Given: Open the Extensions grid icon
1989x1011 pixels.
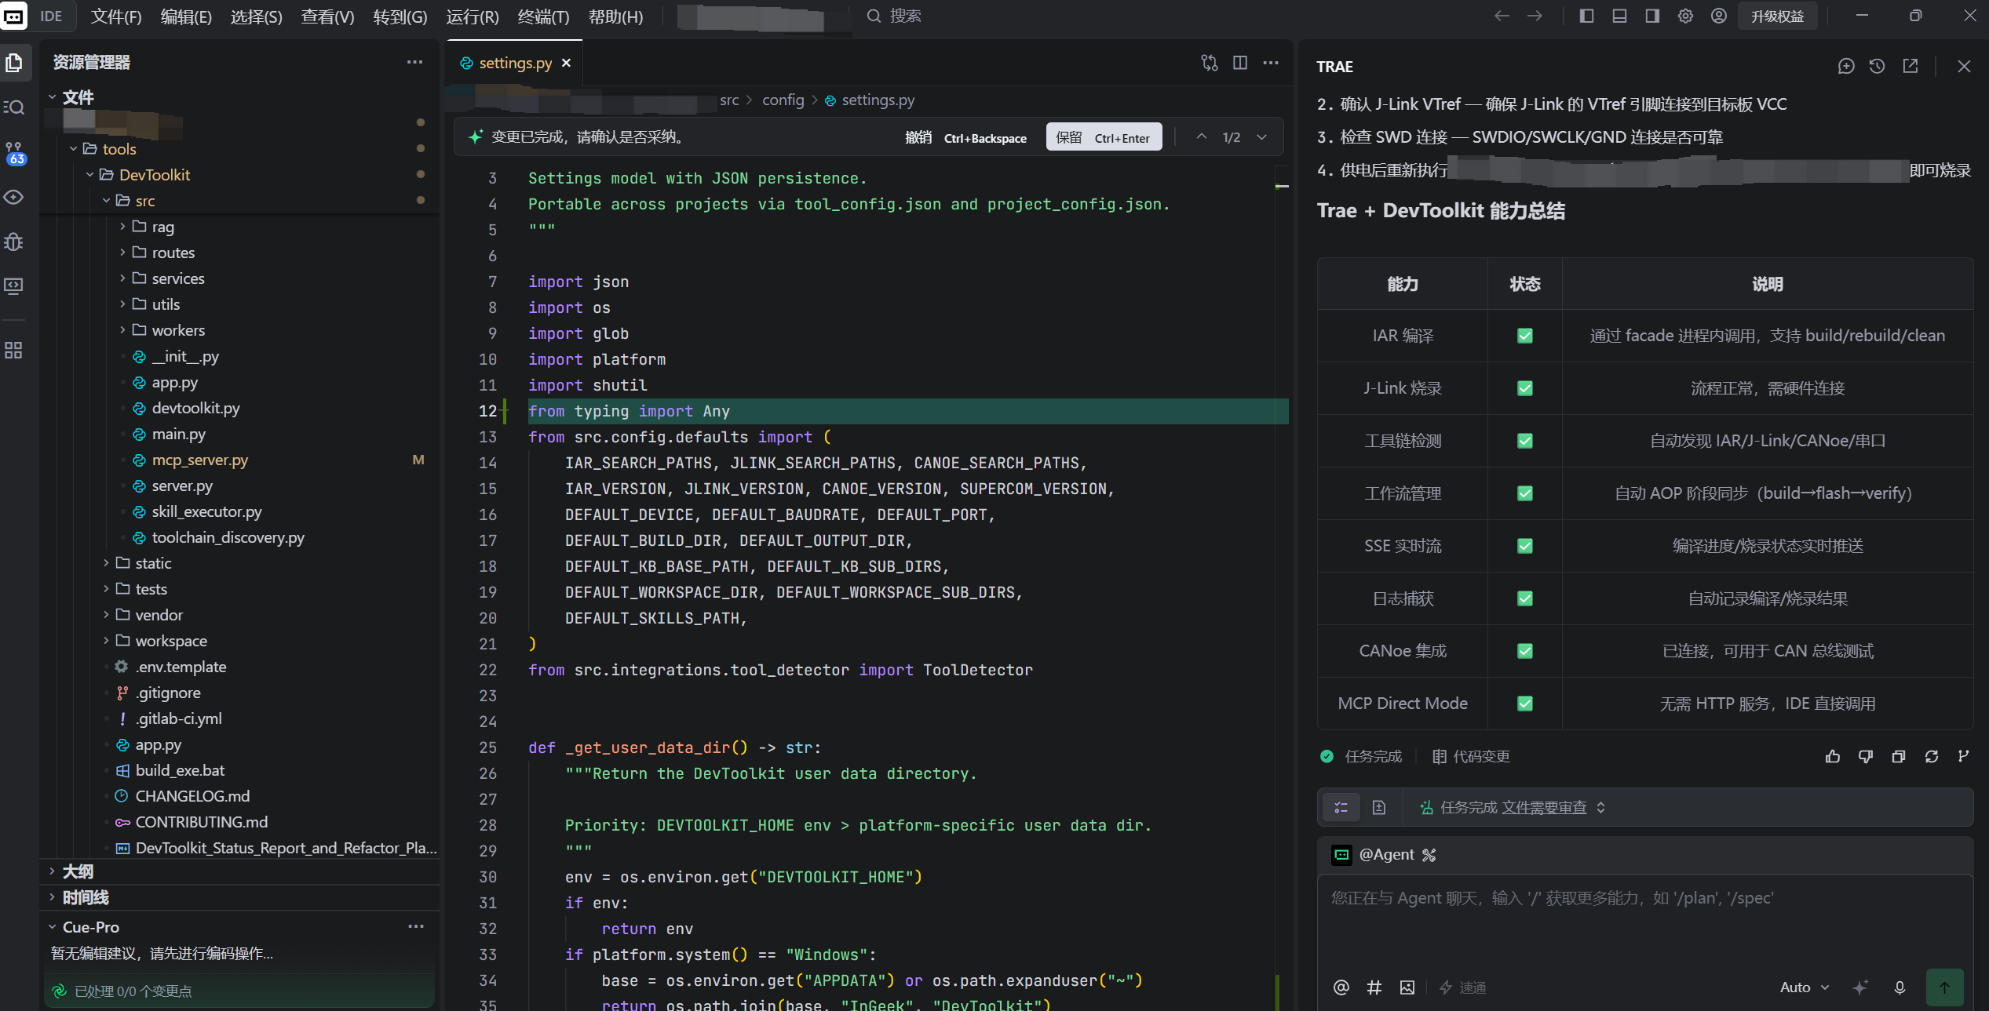Looking at the screenshot, I should pos(14,350).
